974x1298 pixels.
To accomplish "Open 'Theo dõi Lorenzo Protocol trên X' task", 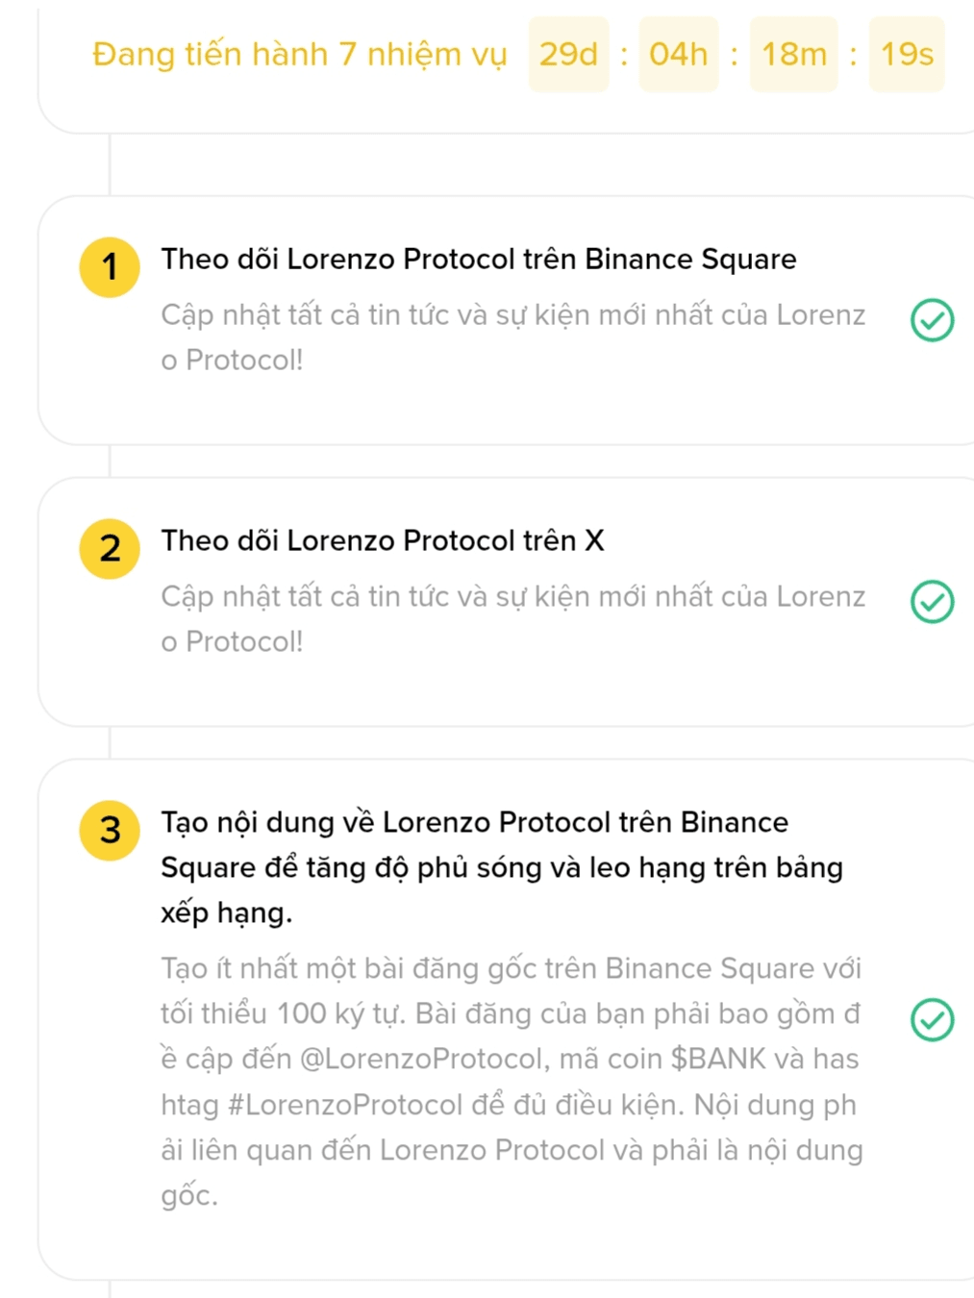I will tap(383, 540).
